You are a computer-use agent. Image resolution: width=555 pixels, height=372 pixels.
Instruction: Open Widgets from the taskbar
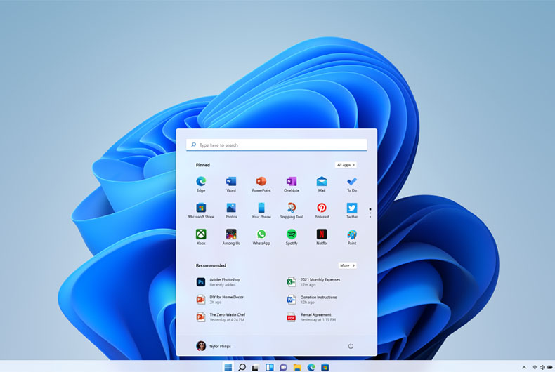pyautogui.click(x=270, y=367)
